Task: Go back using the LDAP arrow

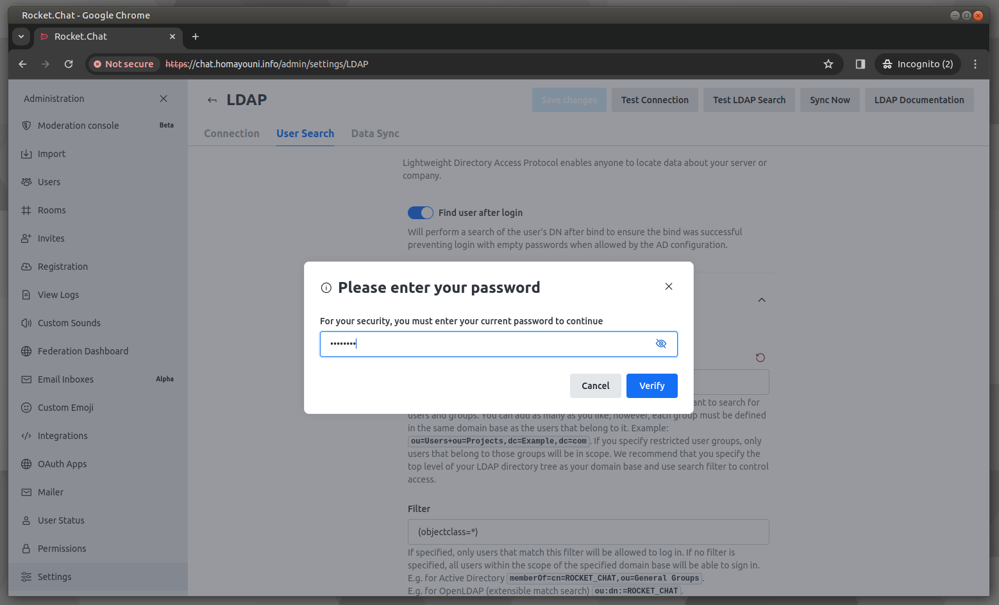Action: 212,100
